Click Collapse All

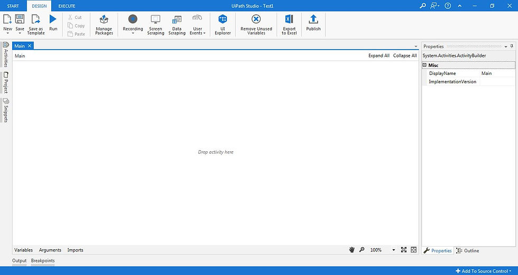405,56
